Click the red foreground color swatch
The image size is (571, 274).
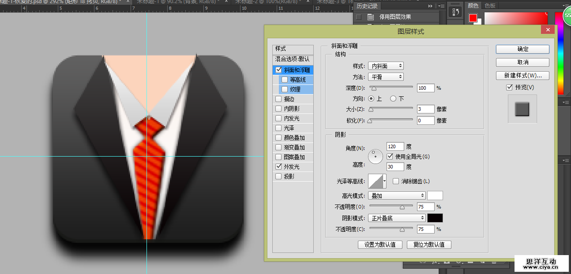473,18
